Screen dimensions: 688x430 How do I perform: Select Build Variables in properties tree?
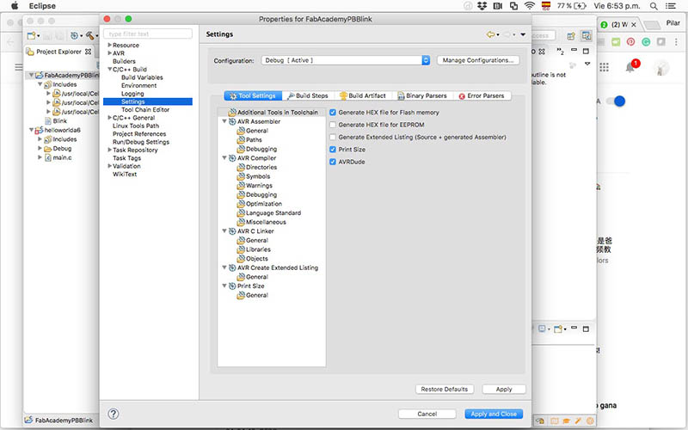click(142, 77)
